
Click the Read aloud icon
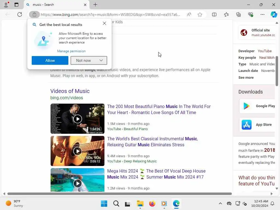pos(189,14)
